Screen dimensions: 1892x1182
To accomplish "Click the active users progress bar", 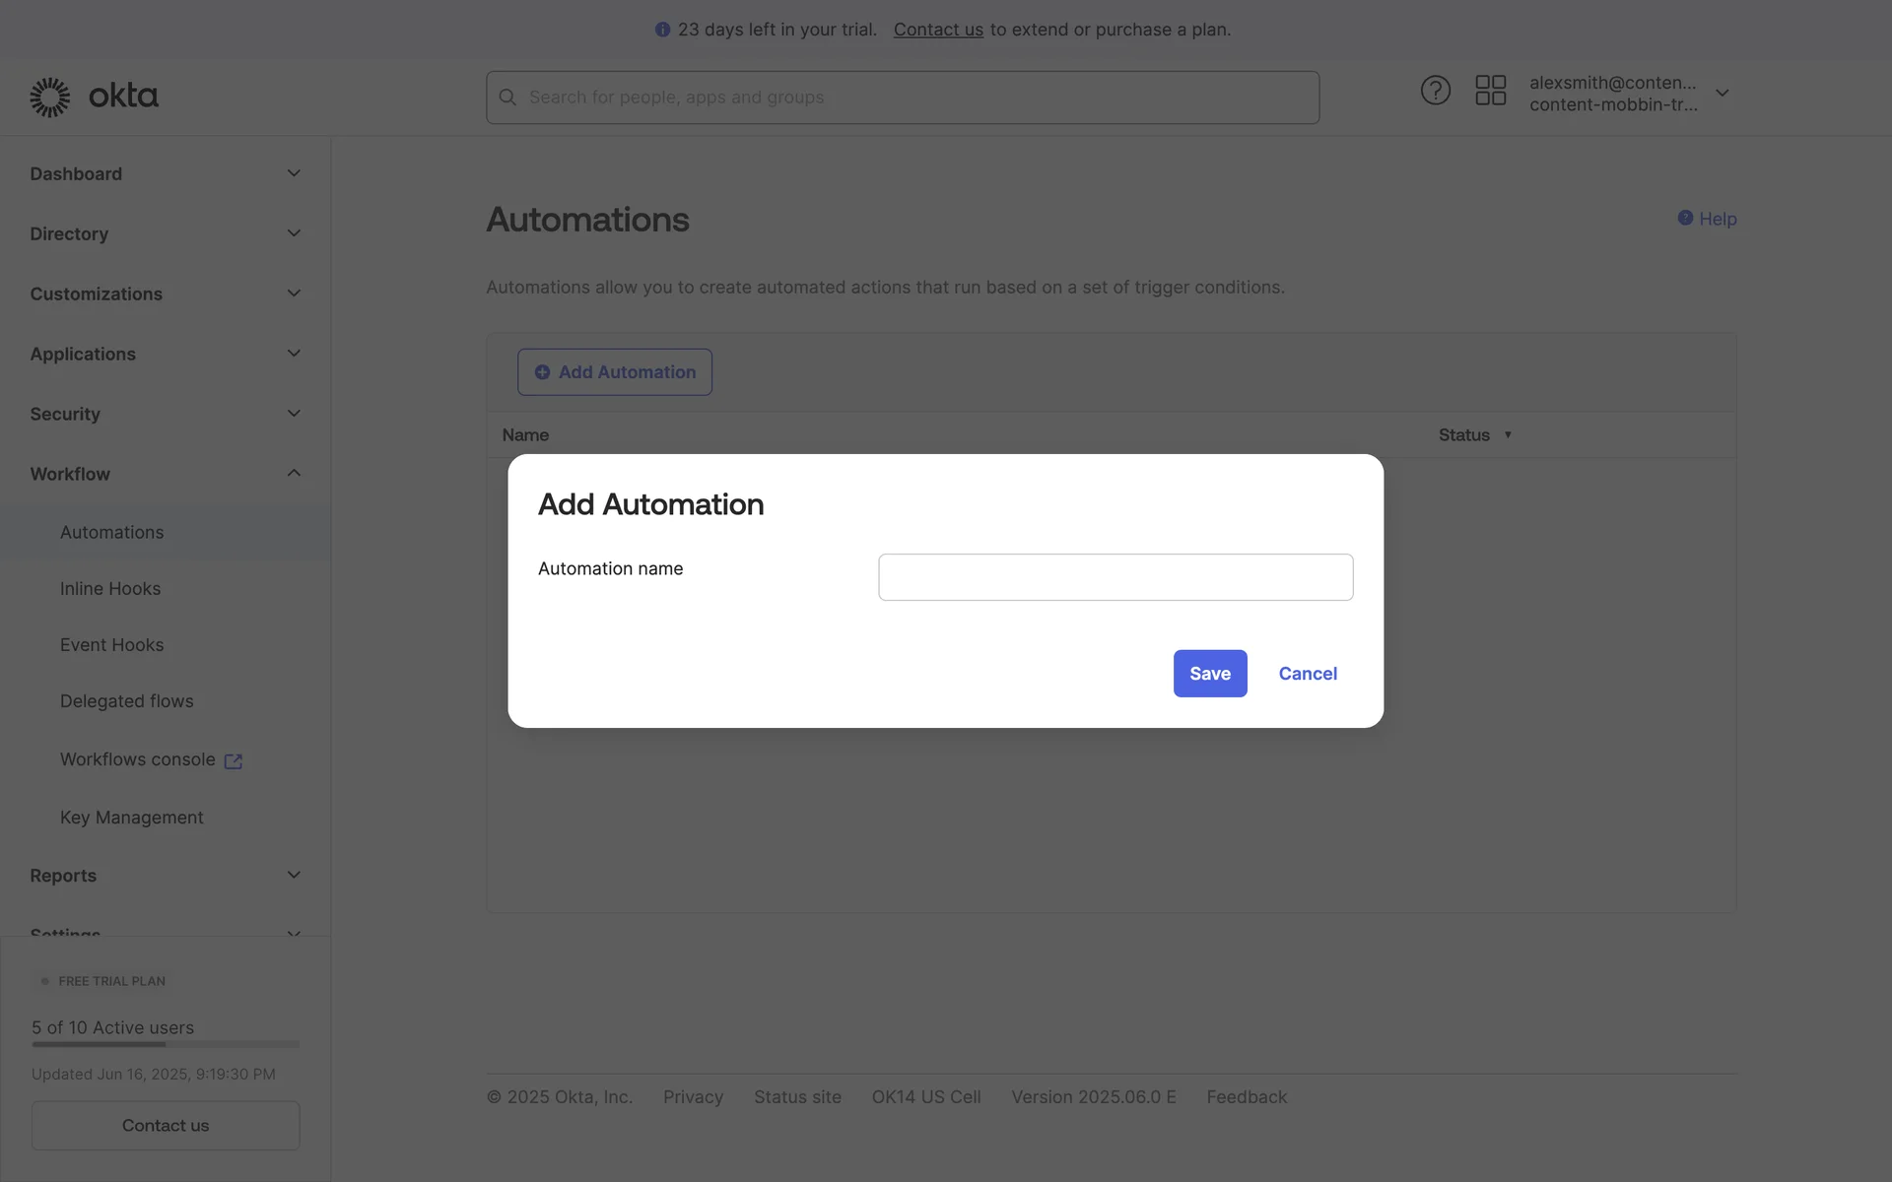I will pos(166,1044).
